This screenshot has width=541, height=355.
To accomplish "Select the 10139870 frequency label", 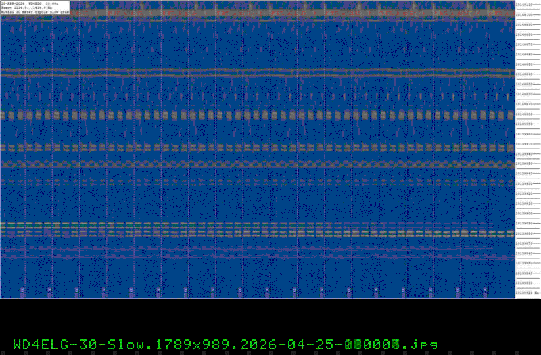I will tap(523, 243).
